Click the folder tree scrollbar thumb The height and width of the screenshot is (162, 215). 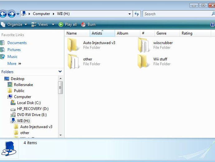coord(60,88)
